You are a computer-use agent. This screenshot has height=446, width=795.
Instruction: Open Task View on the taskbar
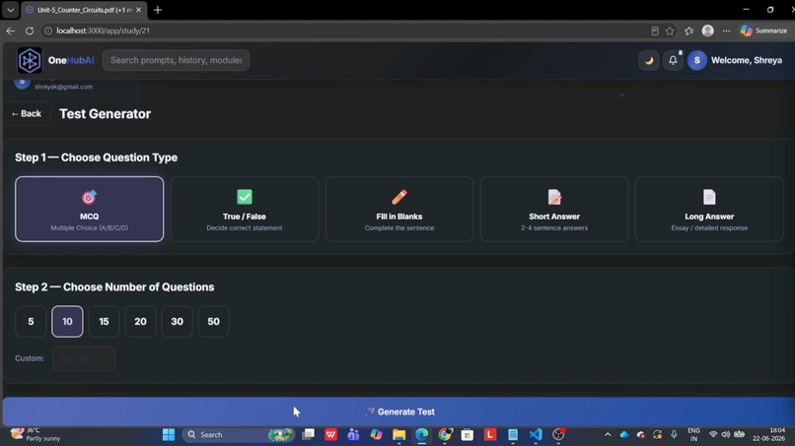click(x=309, y=434)
